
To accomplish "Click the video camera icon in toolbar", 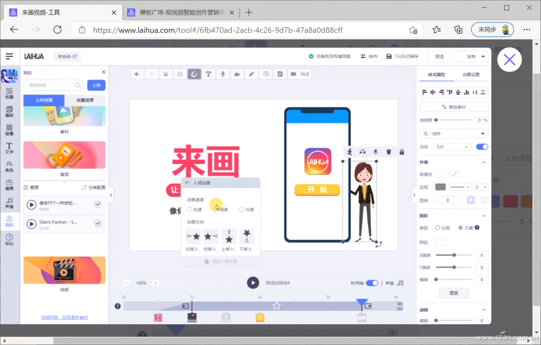I will 237,74.
